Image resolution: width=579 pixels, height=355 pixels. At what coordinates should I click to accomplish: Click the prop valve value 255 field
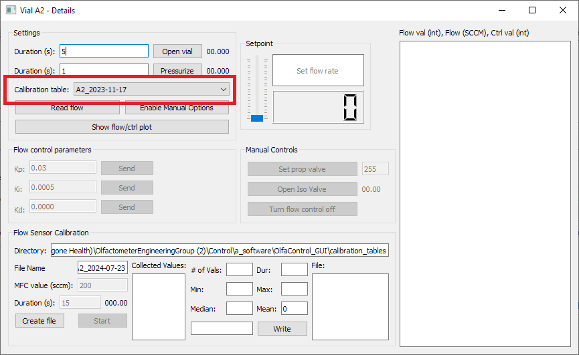pos(375,169)
